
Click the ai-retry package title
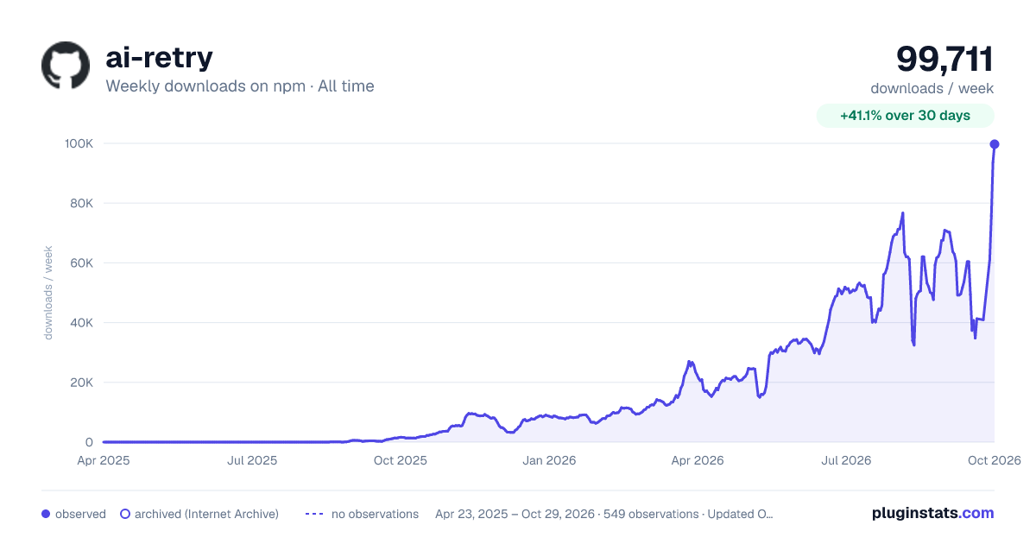[x=159, y=57]
